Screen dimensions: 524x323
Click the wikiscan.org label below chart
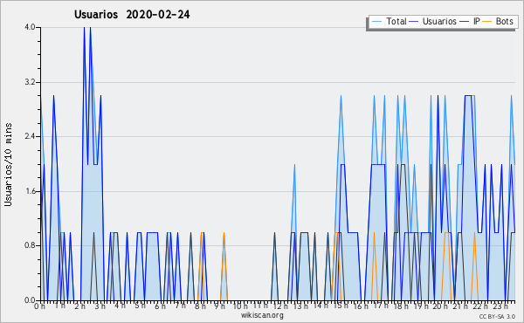(x=262, y=315)
